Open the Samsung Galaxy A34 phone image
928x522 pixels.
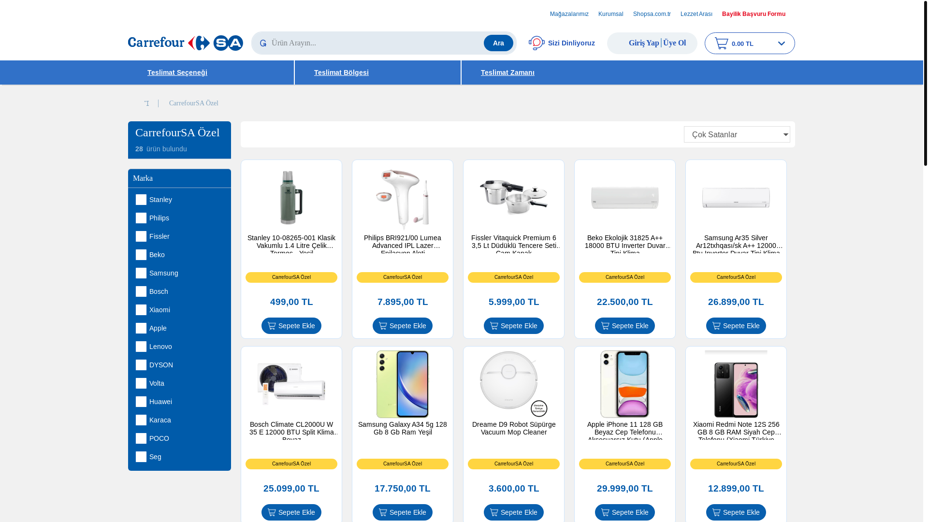[x=403, y=384]
